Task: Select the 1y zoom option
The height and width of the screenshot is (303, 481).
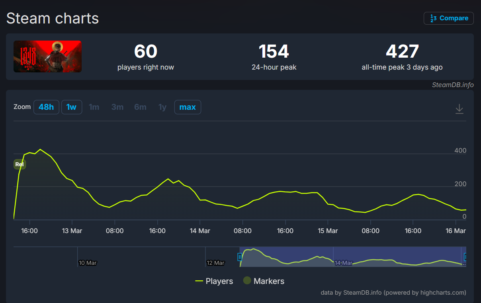Action: 162,107
